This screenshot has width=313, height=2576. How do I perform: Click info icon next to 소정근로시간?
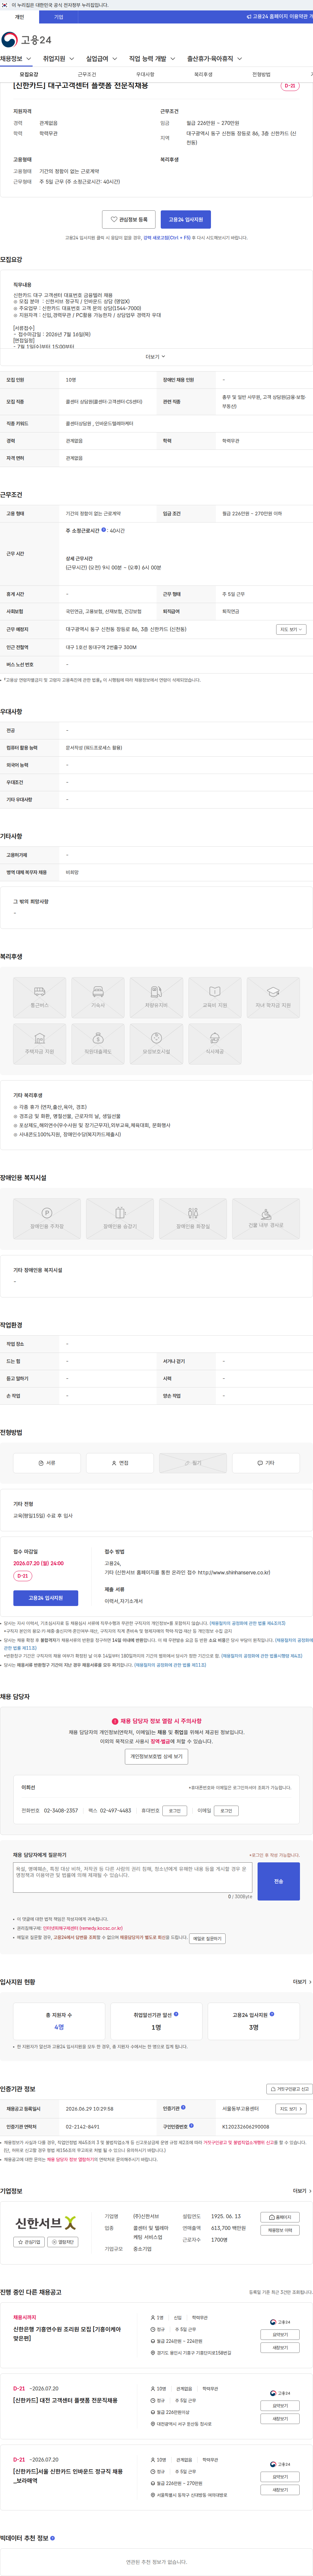click(104, 530)
